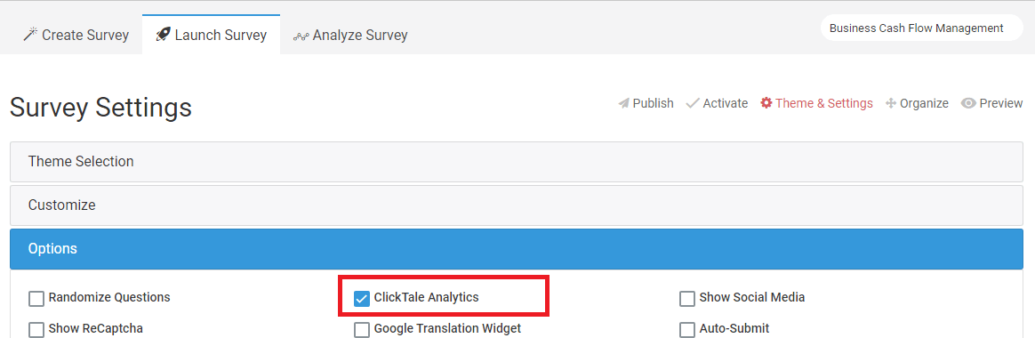
Task: Open the Business Cash Flow Management survey selector
Action: pos(921,28)
